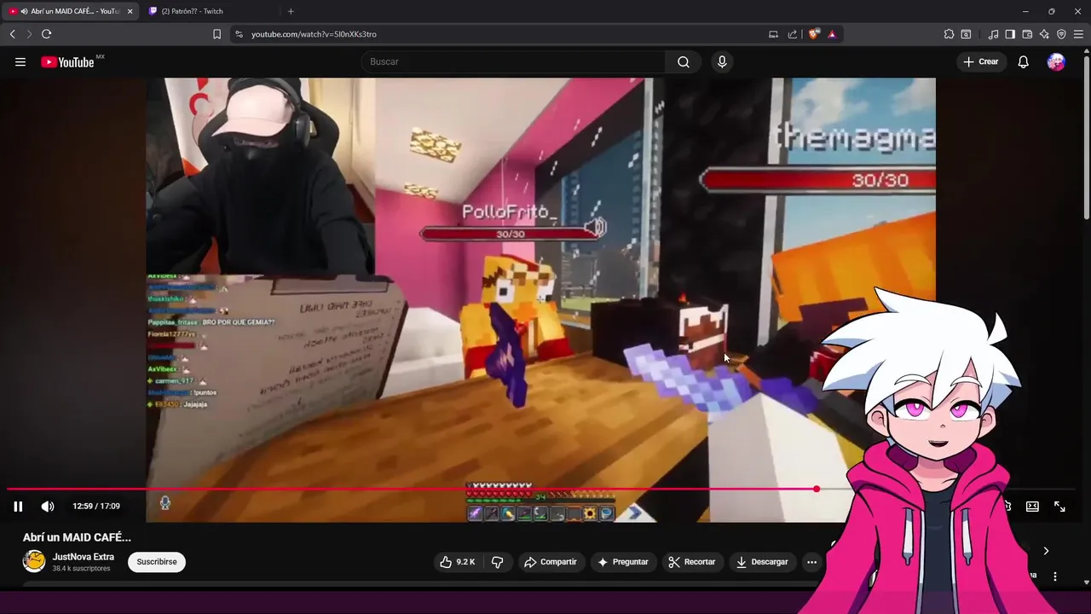Viewport: 1091px width, 614px height.
Task: Mute the video volume
Action: click(x=48, y=507)
